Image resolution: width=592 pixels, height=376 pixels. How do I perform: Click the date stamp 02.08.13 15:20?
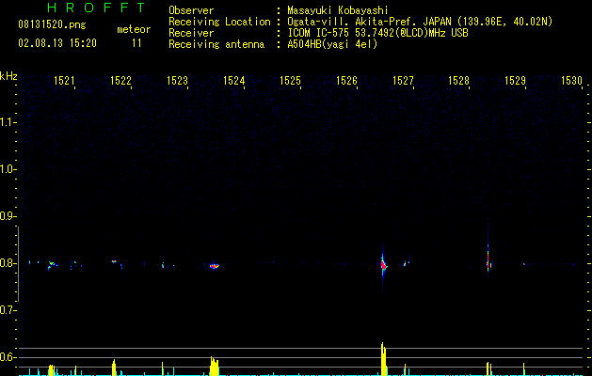coord(57,43)
